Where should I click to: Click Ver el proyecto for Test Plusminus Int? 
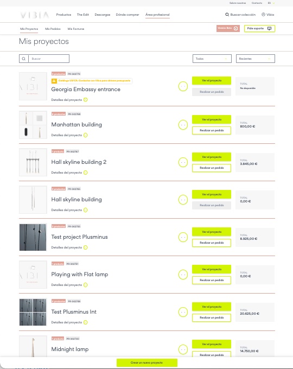[x=212, y=307]
